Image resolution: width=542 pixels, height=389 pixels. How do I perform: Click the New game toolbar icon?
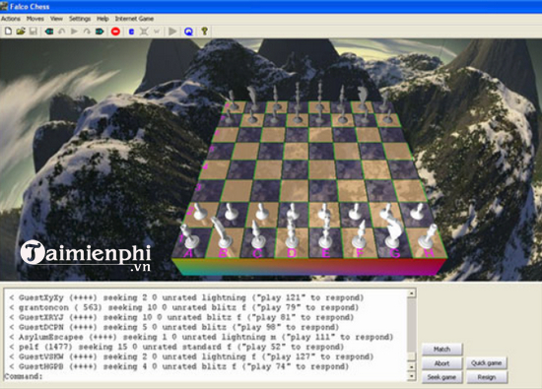pos(8,32)
